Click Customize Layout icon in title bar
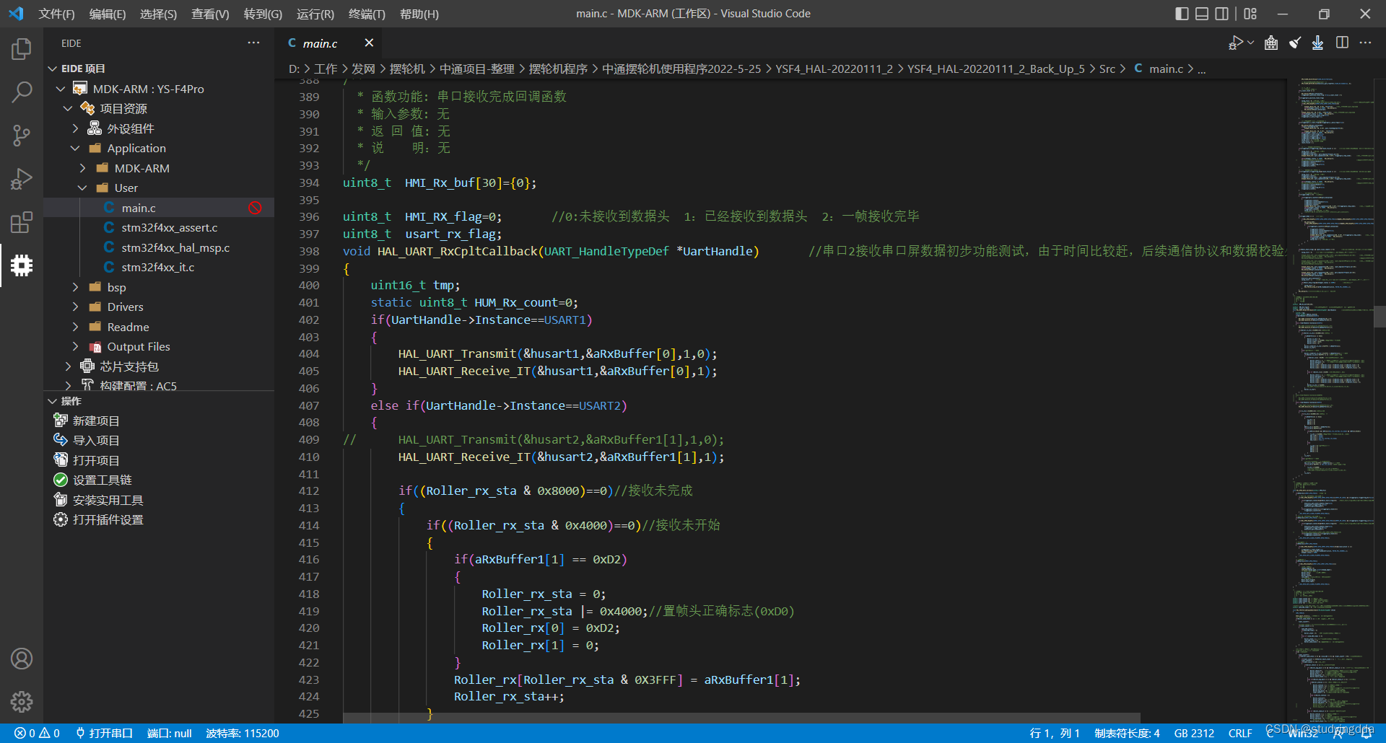This screenshot has width=1386, height=743. tap(1250, 14)
